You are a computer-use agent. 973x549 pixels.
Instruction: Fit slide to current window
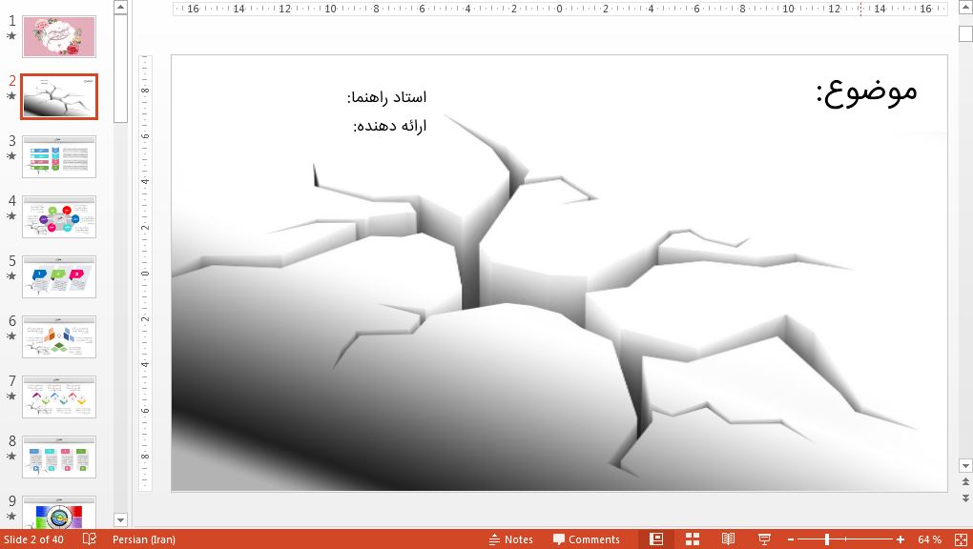[x=959, y=539]
